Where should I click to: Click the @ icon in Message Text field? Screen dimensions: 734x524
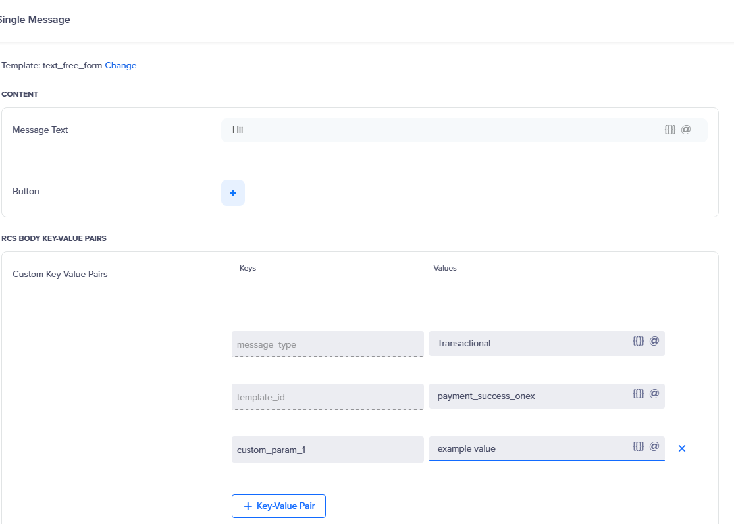click(x=686, y=130)
